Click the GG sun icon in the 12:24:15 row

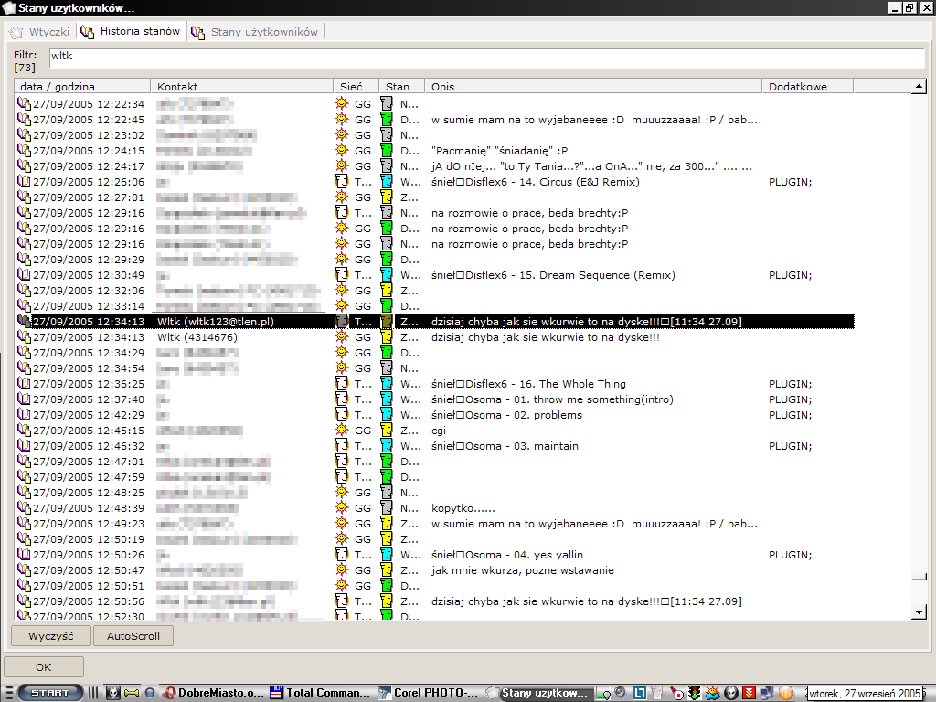point(342,151)
